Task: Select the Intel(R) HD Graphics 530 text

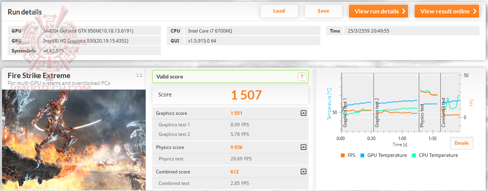Action: pos(86,41)
